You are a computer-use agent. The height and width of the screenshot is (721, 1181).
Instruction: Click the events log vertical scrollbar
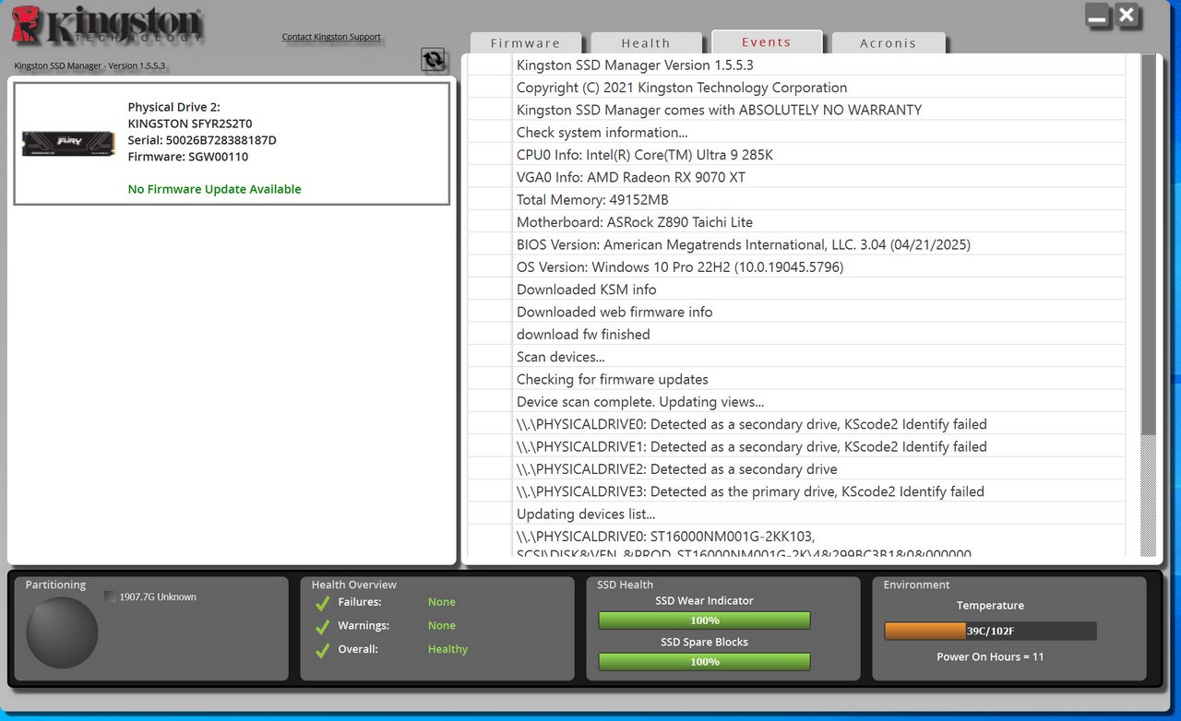point(1149,304)
